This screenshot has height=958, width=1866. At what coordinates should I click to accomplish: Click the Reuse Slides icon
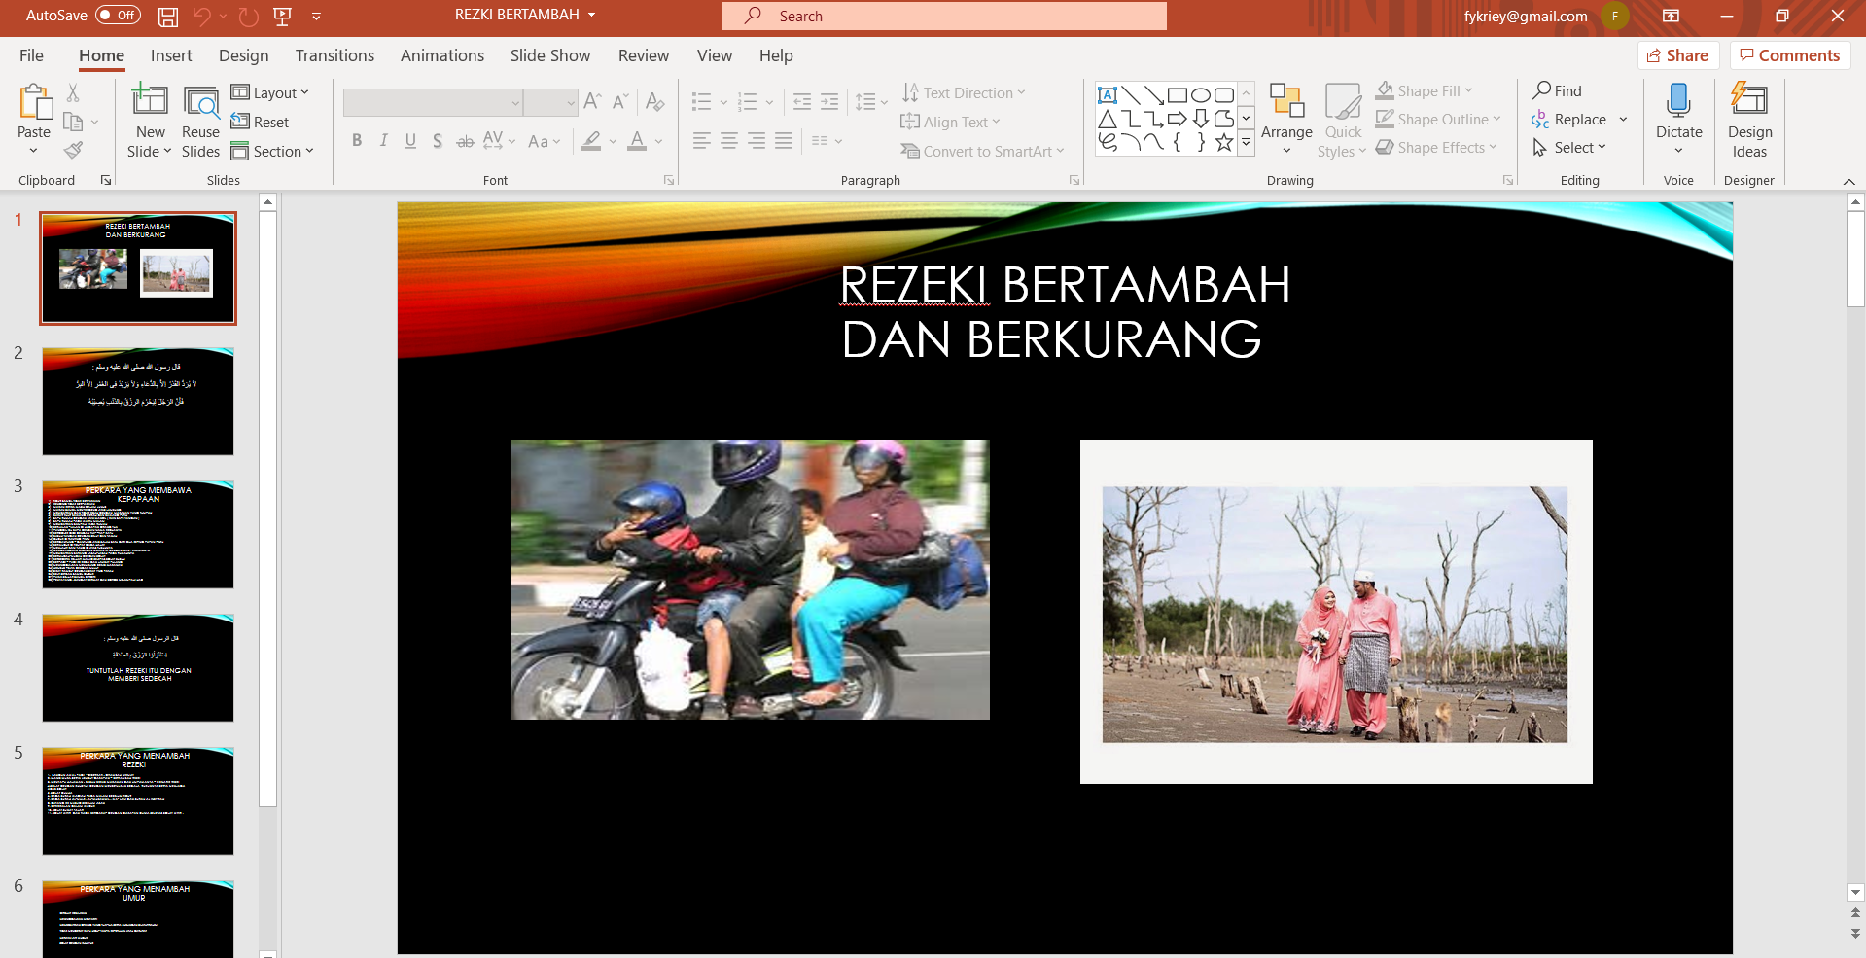coord(200,121)
